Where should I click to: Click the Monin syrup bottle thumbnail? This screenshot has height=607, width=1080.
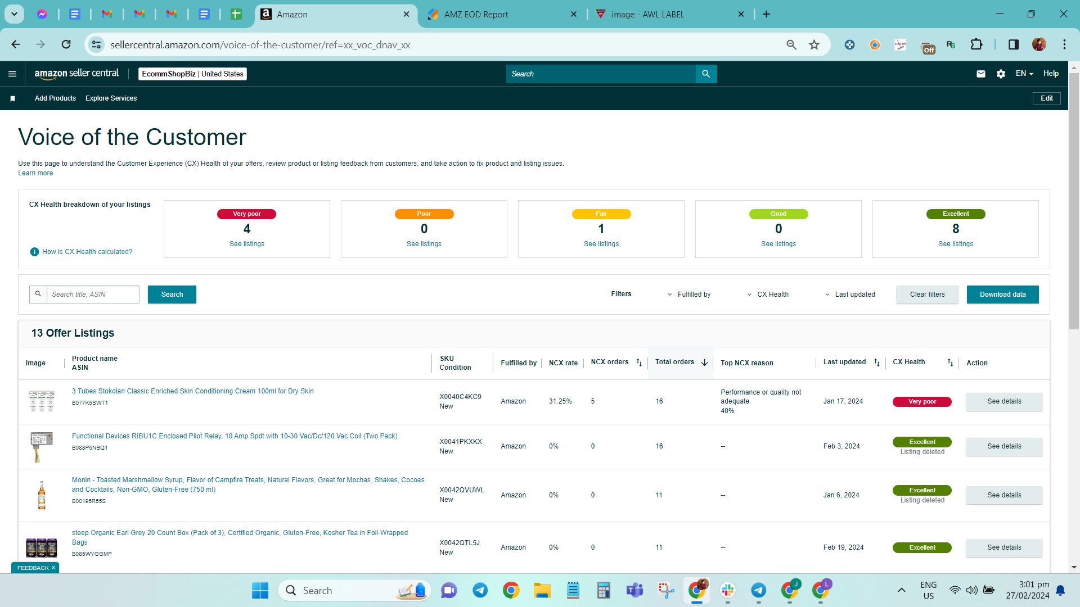coord(42,495)
